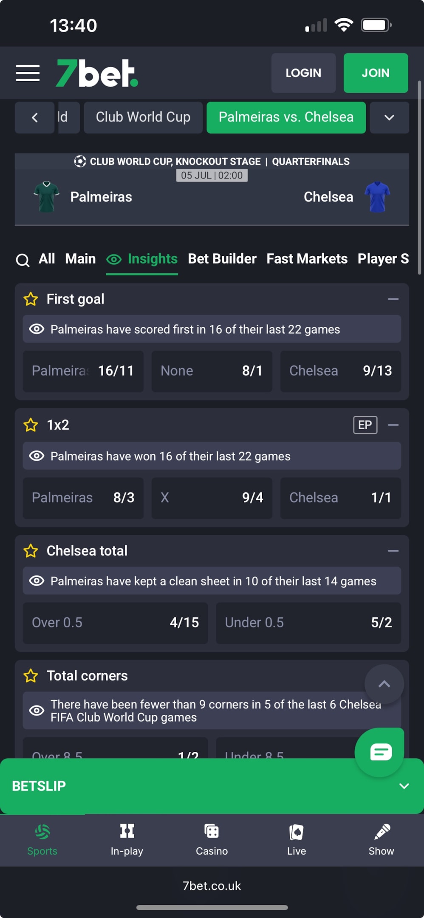Go to Casino section

[212, 840]
